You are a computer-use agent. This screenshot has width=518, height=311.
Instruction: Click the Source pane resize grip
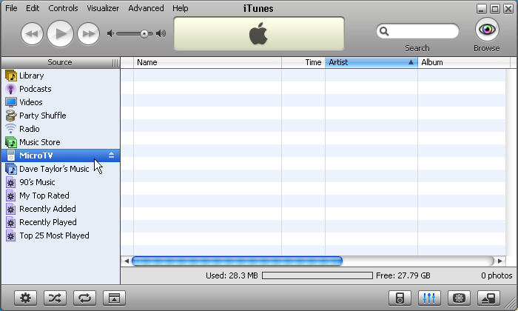click(x=115, y=63)
